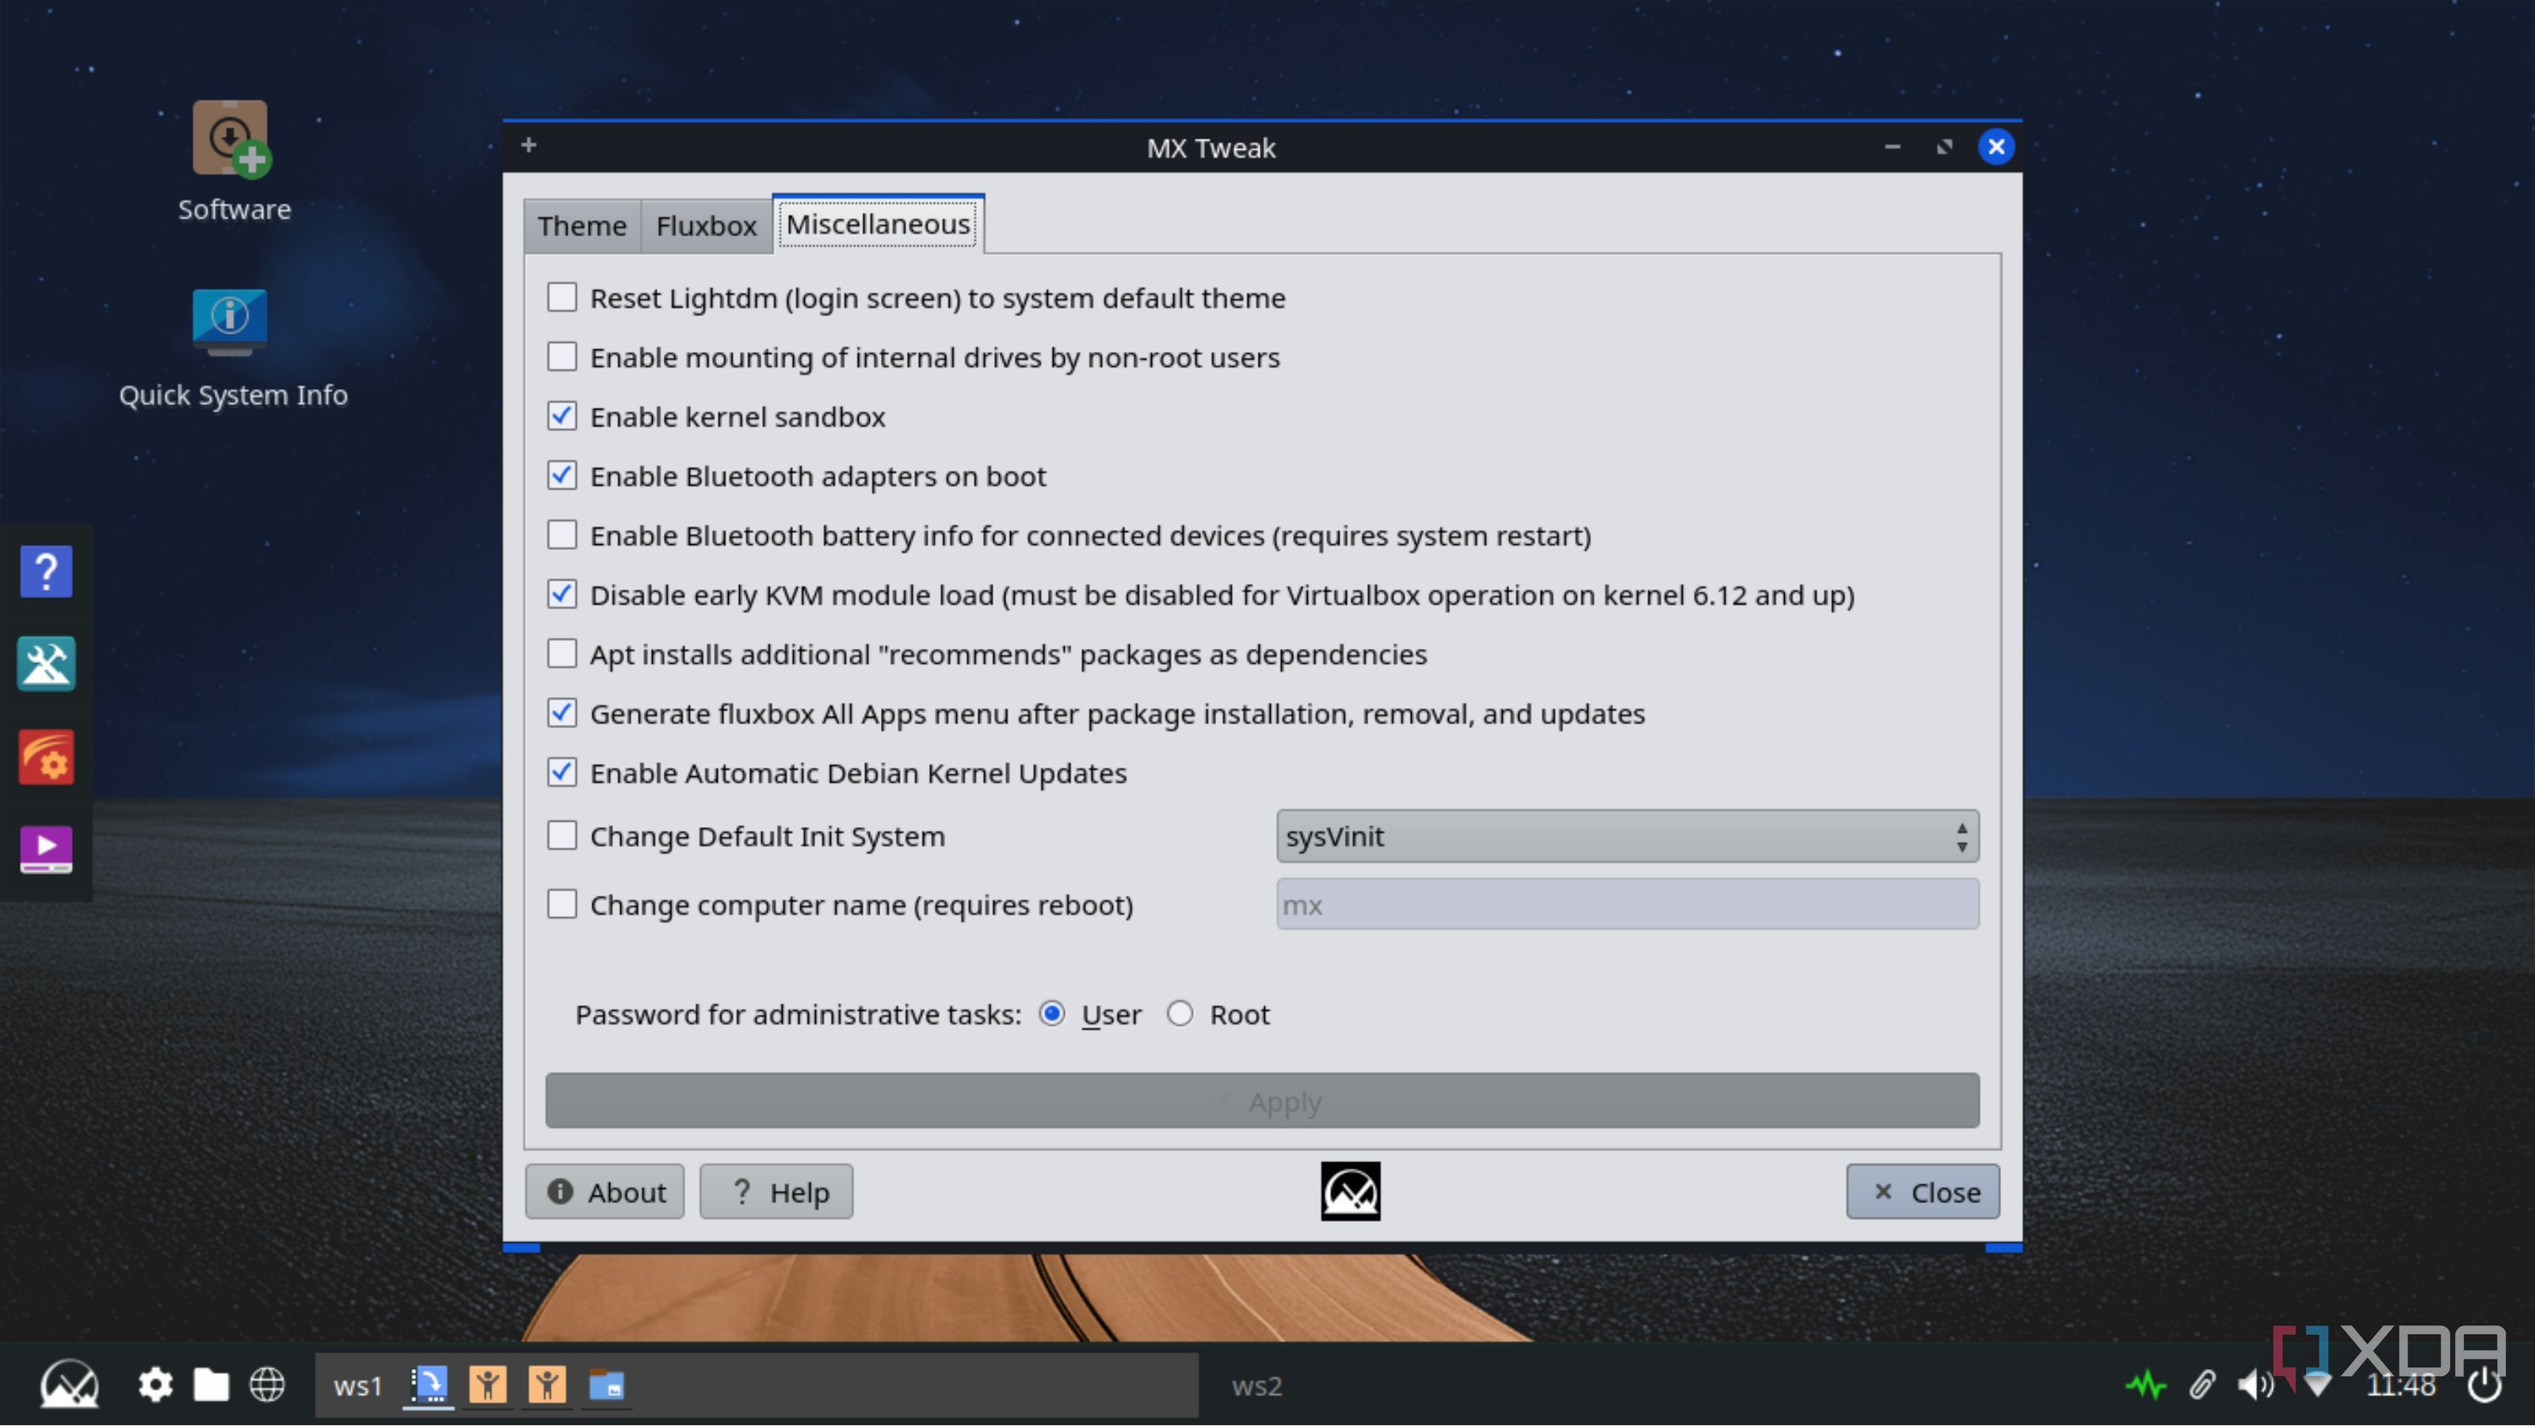
Task: Maximize the MX Tweak window
Action: (1943, 147)
